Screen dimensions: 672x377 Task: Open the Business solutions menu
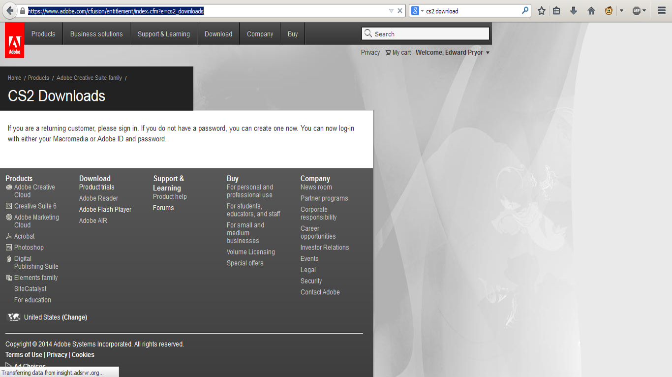[96, 34]
